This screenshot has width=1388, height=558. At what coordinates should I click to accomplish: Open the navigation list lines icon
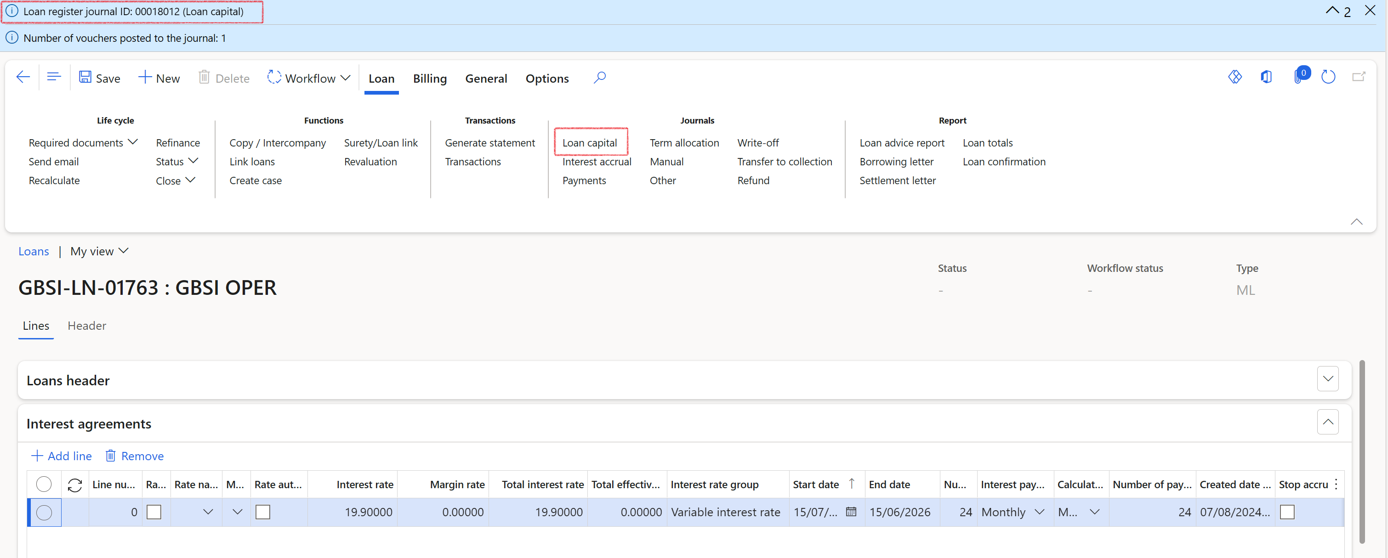click(x=53, y=77)
